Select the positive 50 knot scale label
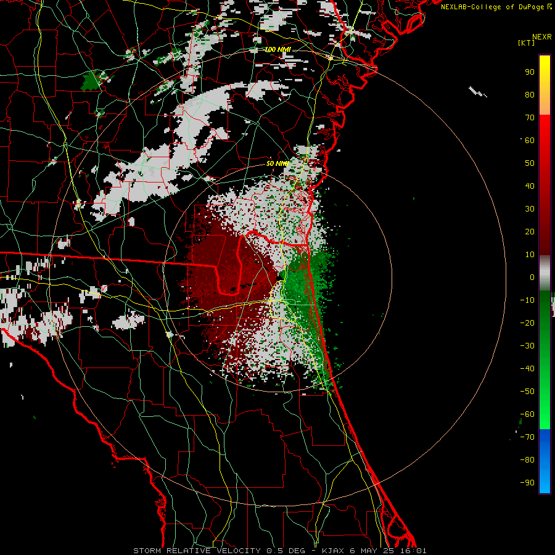Viewport: 555px width, 555px height. point(530,163)
